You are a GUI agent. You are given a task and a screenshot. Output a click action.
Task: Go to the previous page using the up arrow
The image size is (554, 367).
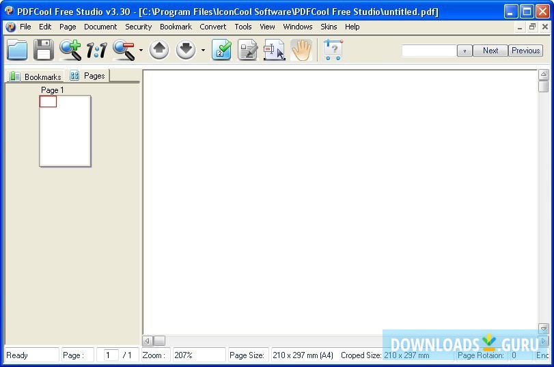(x=159, y=49)
